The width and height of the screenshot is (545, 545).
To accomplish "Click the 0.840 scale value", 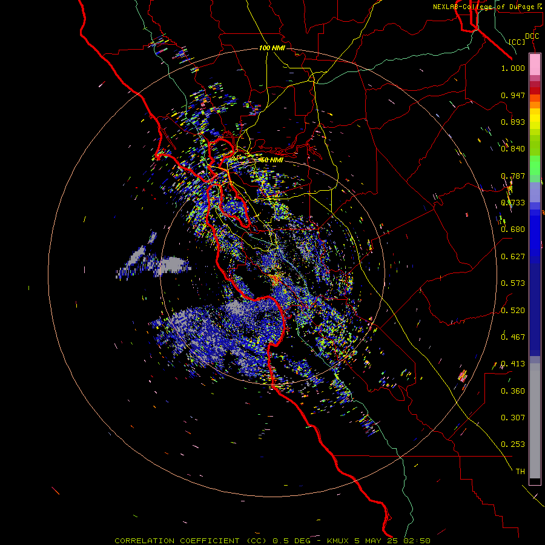I will pos(513,149).
